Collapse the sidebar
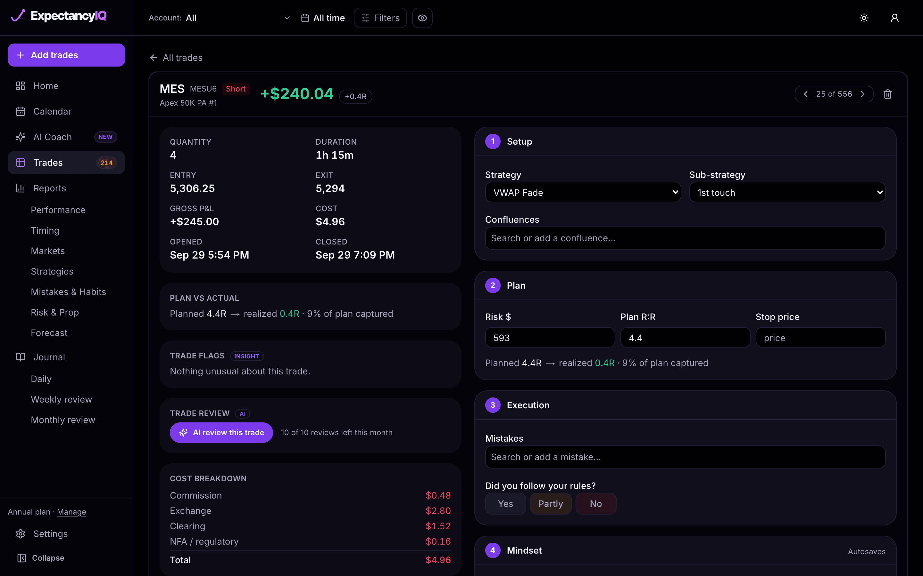 (x=40, y=558)
